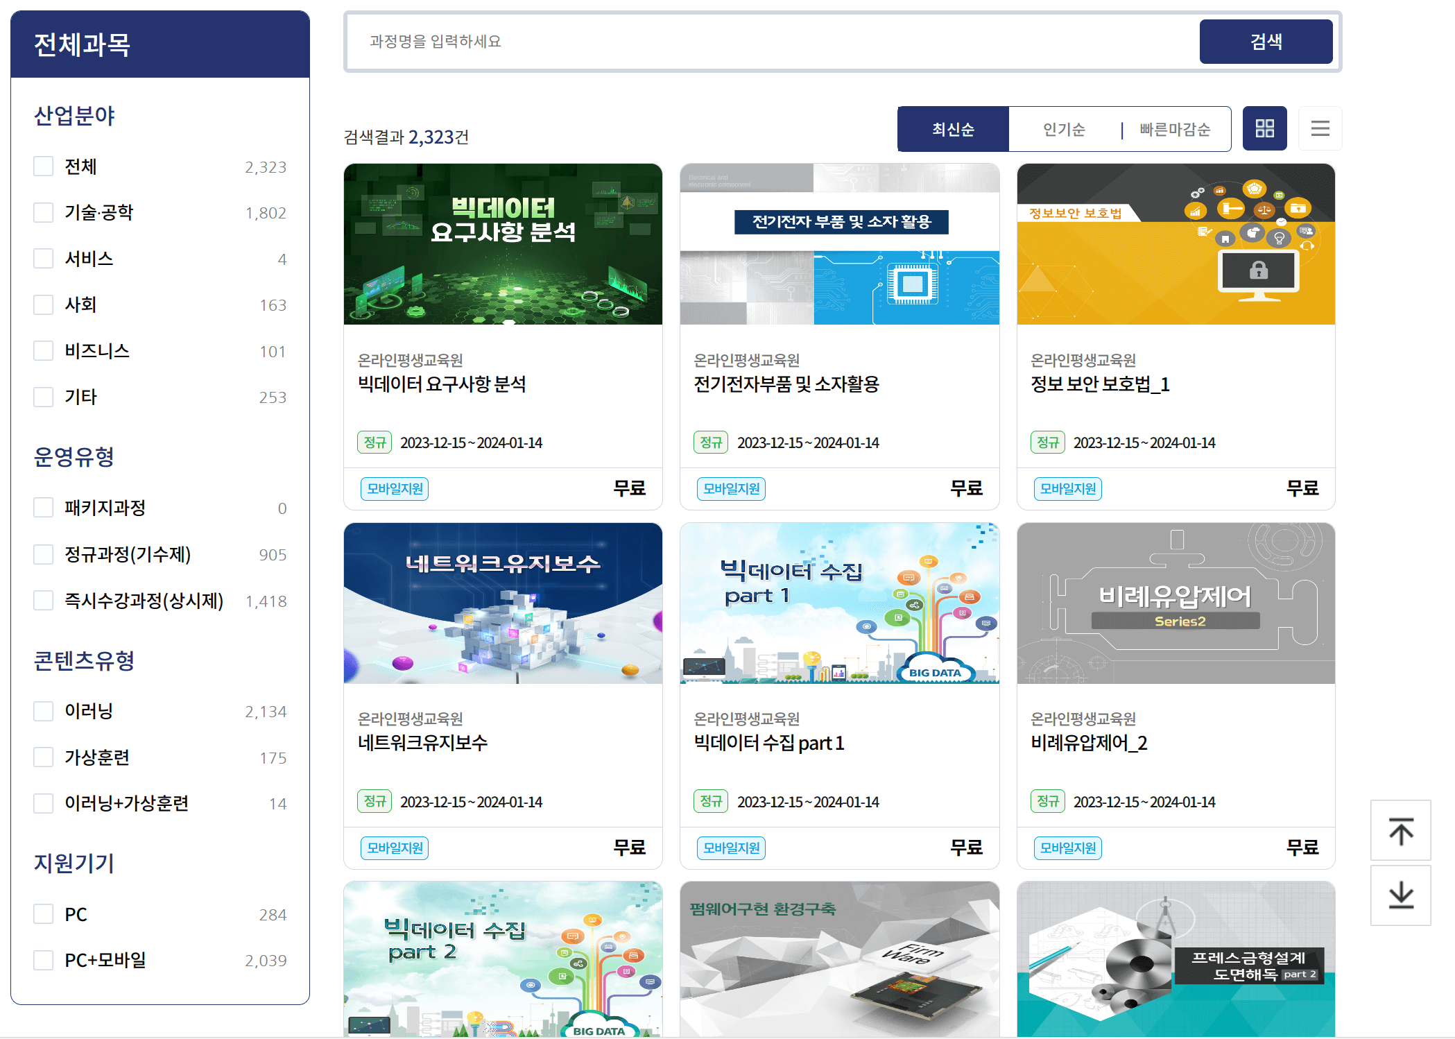Check the 서비스 category checkbox
Image resolution: width=1455 pixels, height=1039 pixels.
click(43, 258)
